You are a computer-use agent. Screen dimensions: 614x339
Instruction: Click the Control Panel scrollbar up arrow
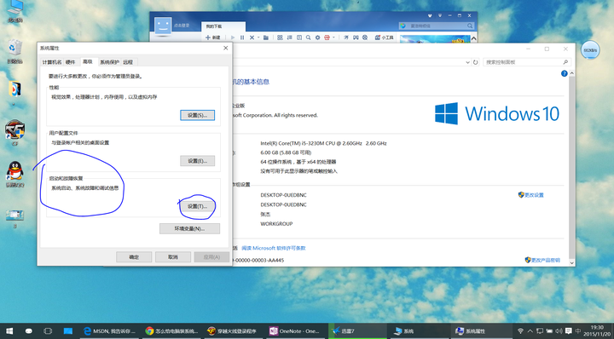click(571, 73)
